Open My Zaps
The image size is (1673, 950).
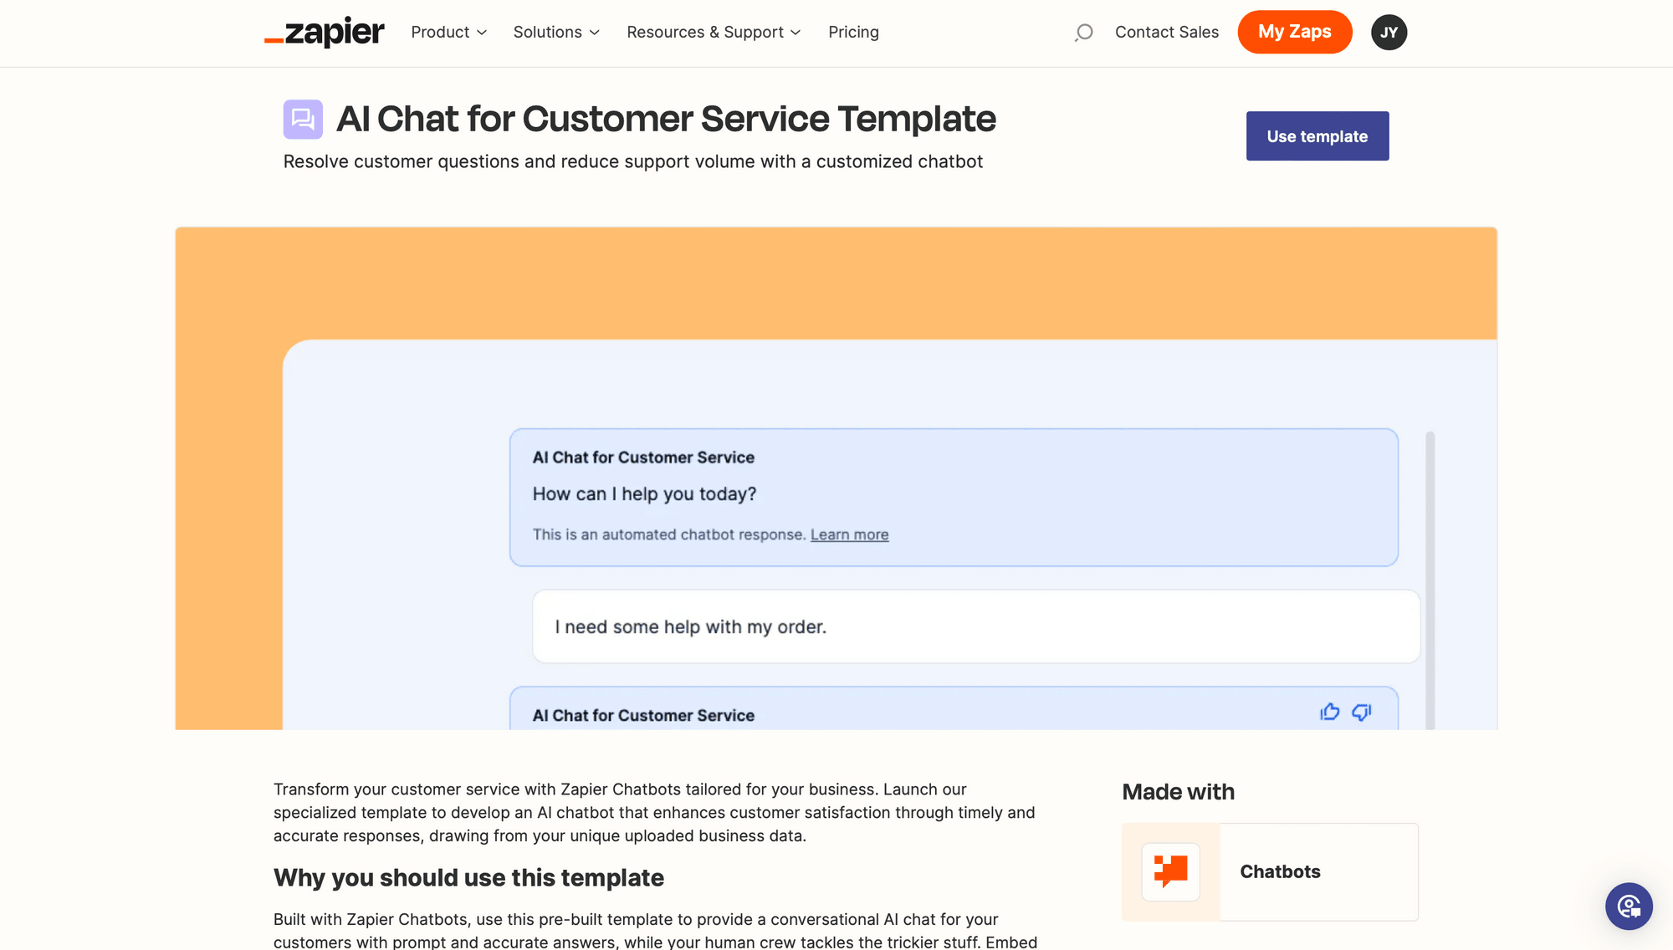point(1294,32)
